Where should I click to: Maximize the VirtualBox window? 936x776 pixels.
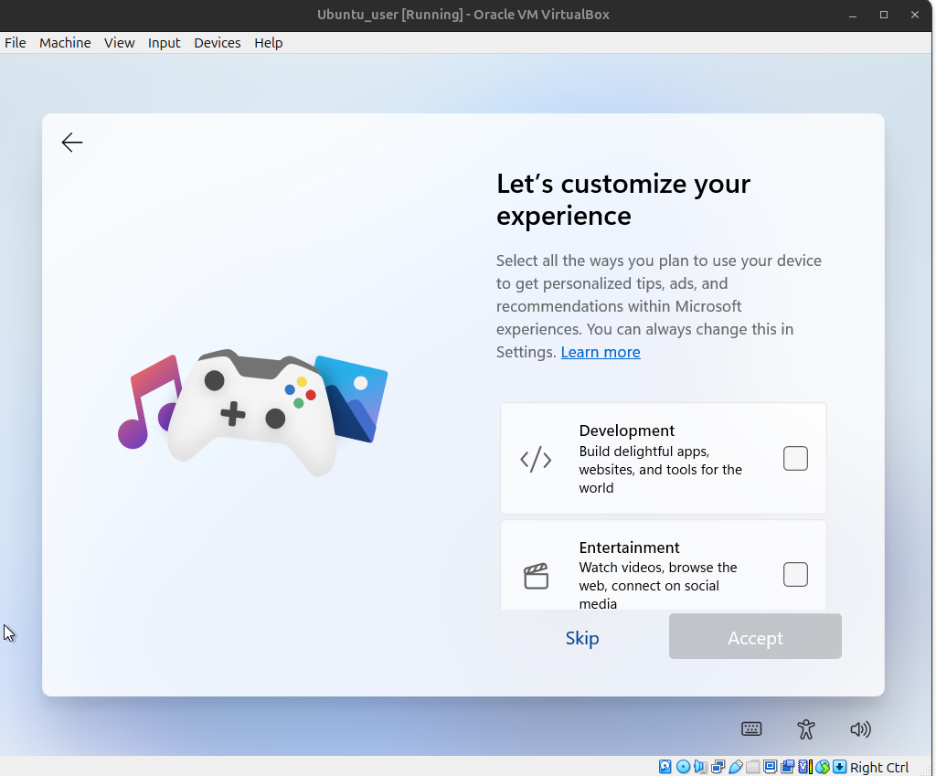(884, 15)
